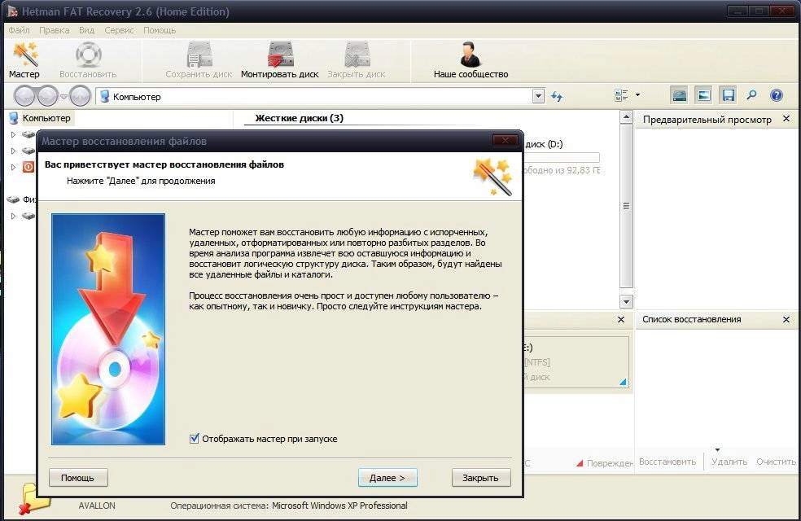This screenshot has height=521, width=801.
Task: Click the Монтировать диск toolbar icon
Action: (x=279, y=60)
